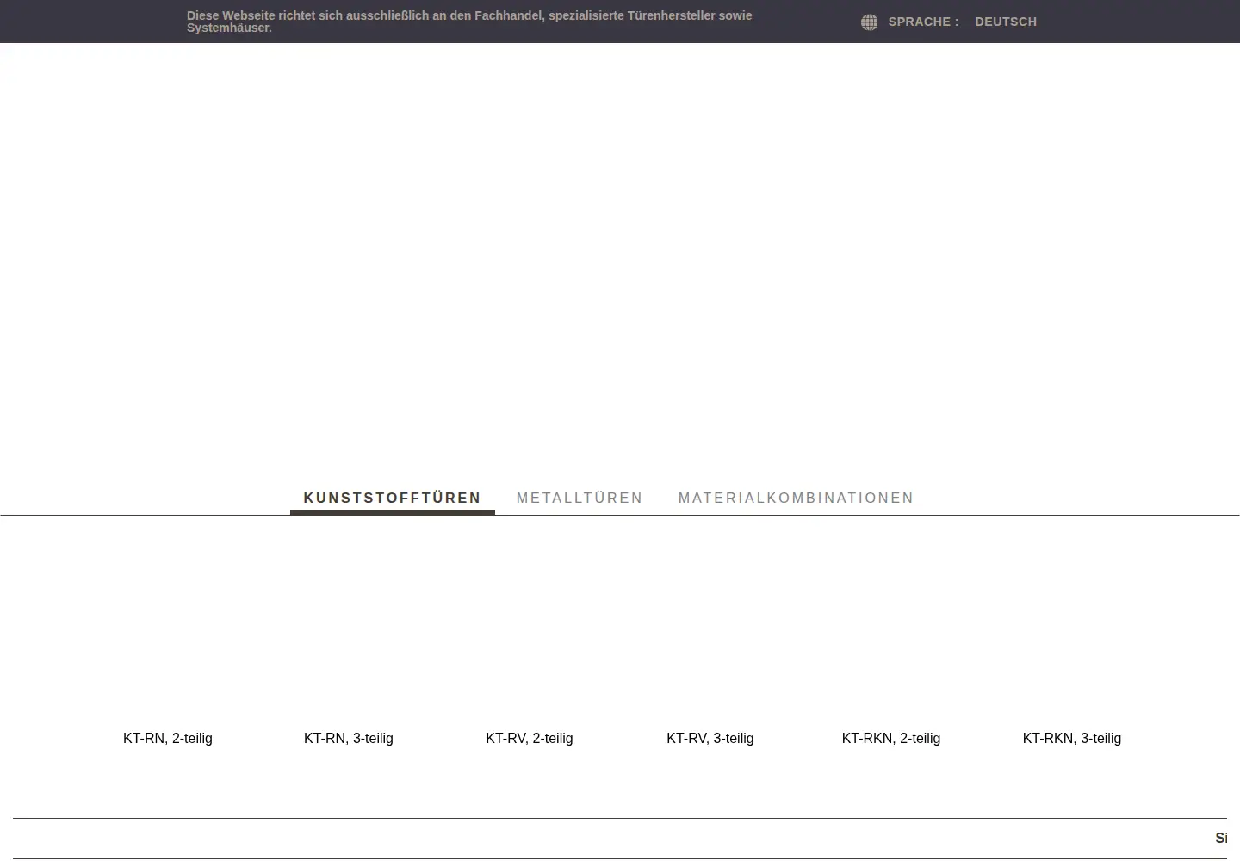Choose the KT-RKN, 2-teilig product
This screenshot has height=861, width=1240.
pos(891,738)
